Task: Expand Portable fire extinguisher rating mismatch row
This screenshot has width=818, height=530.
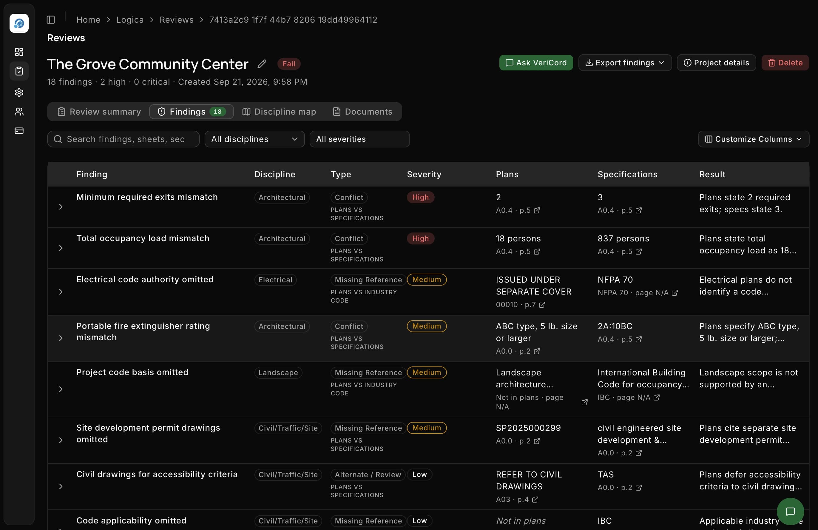Action: click(x=61, y=338)
